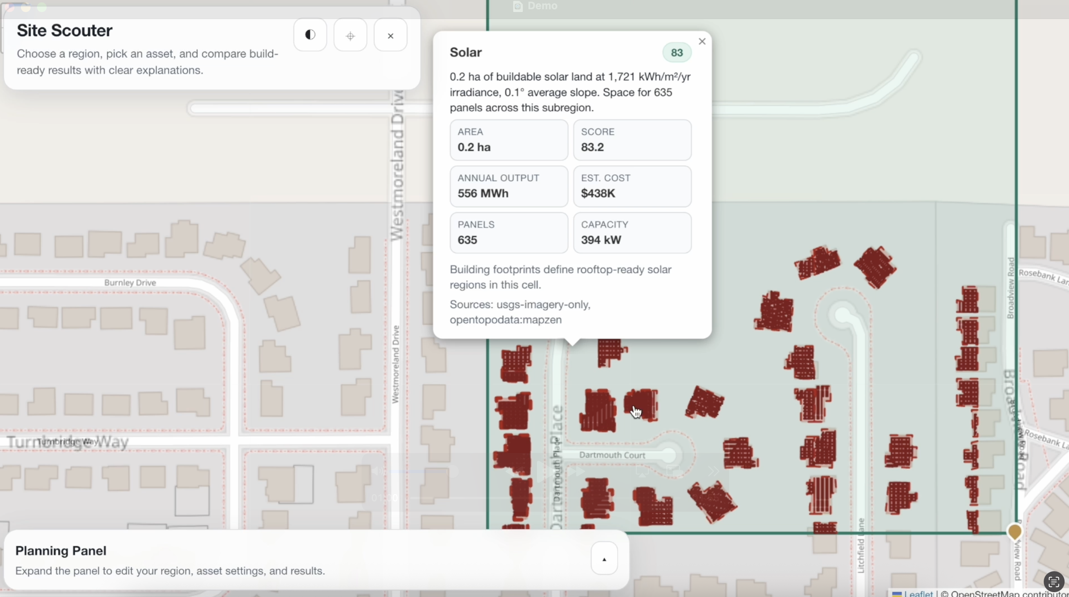
Task: Click the scan icon in bottom-right corner
Action: (x=1054, y=582)
